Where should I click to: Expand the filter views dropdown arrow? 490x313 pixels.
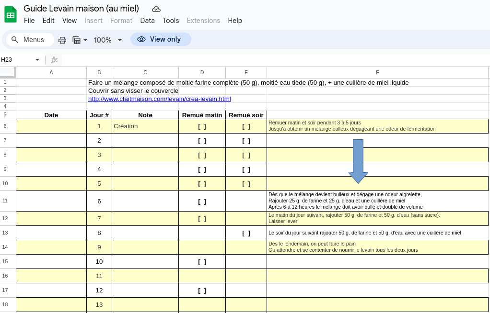point(85,40)
